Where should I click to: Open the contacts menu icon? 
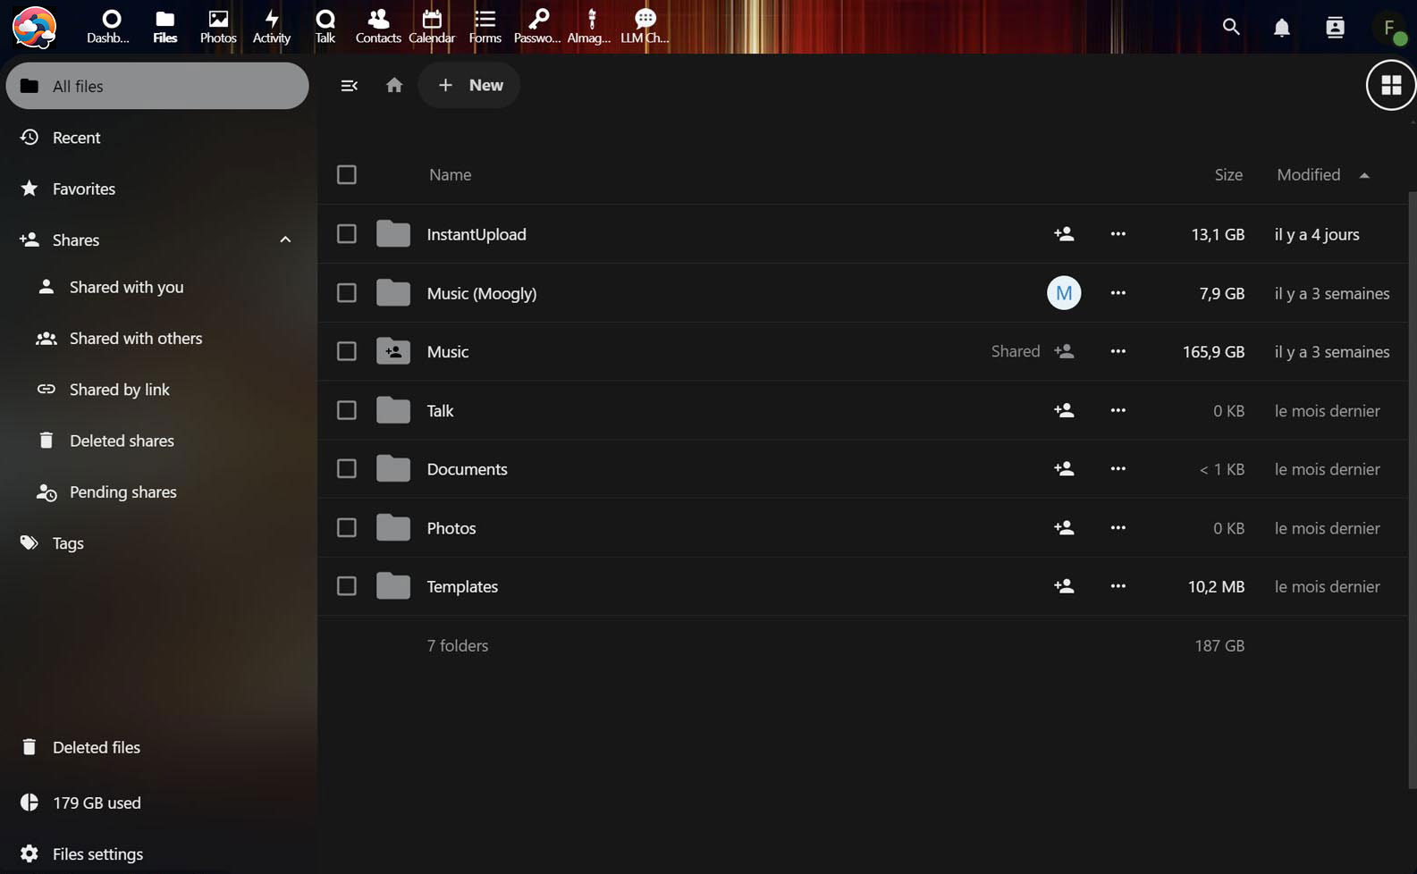click(1335, 28)
